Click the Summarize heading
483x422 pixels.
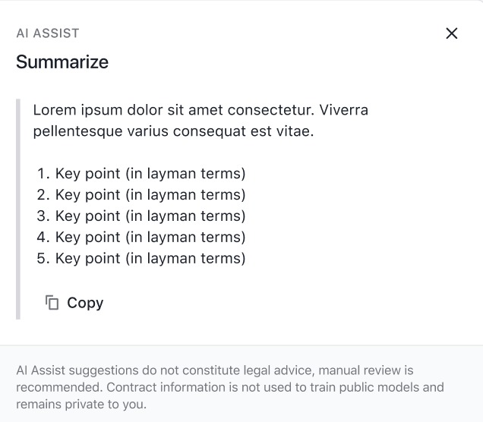62,62
